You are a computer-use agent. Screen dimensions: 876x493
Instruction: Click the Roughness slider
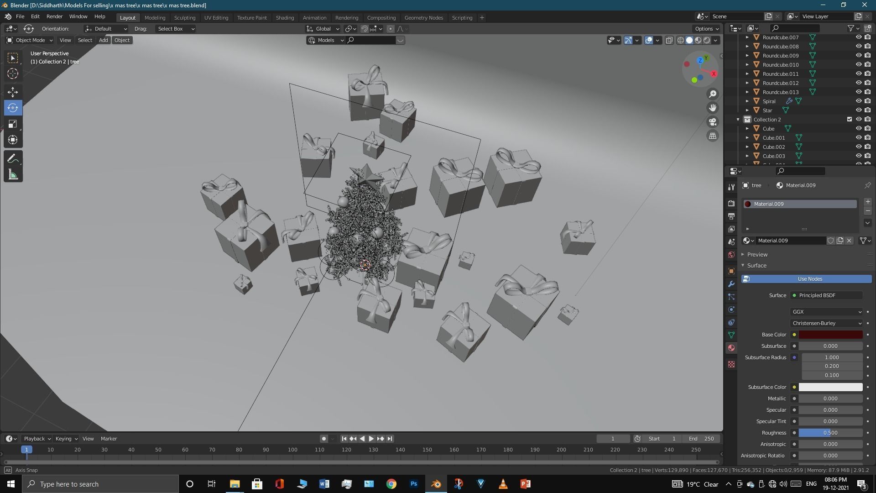(830, 433)
